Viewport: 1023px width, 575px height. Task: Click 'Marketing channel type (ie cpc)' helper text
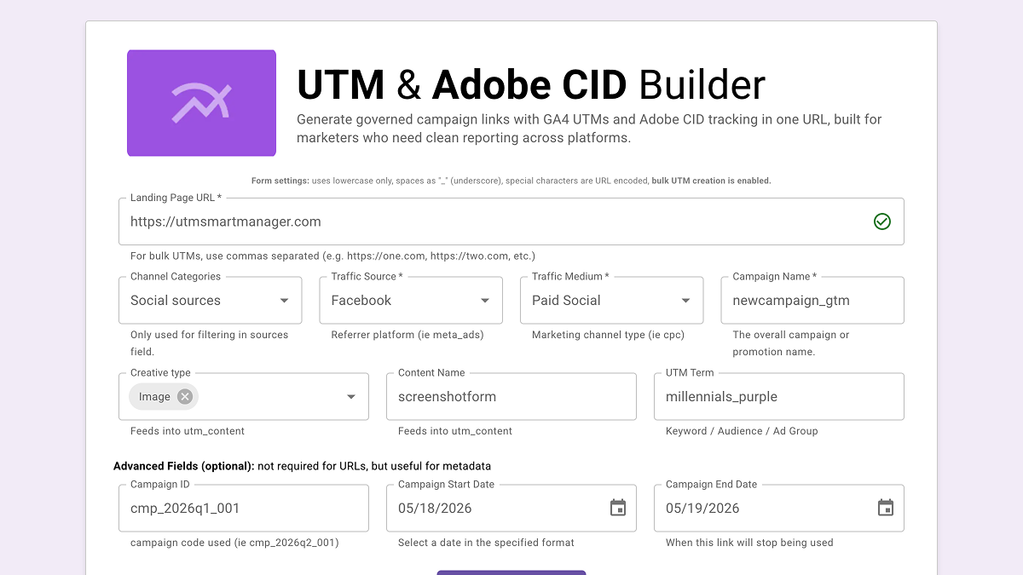pos(608,335)
